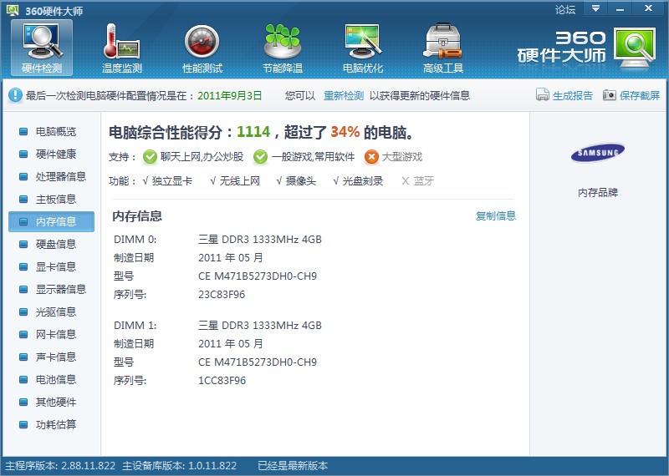Open the title bar dropdown menu arrow
This screenshot has height=476, width=669.
(595, 8)
